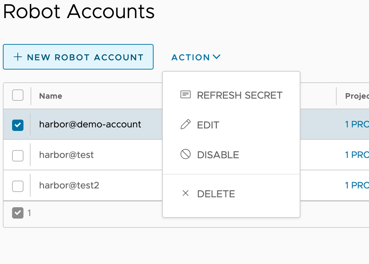The width and height of the screenshot is (369, 264).
Task: Choose Delete from the Action menu
Action: [x=216, y=193]
